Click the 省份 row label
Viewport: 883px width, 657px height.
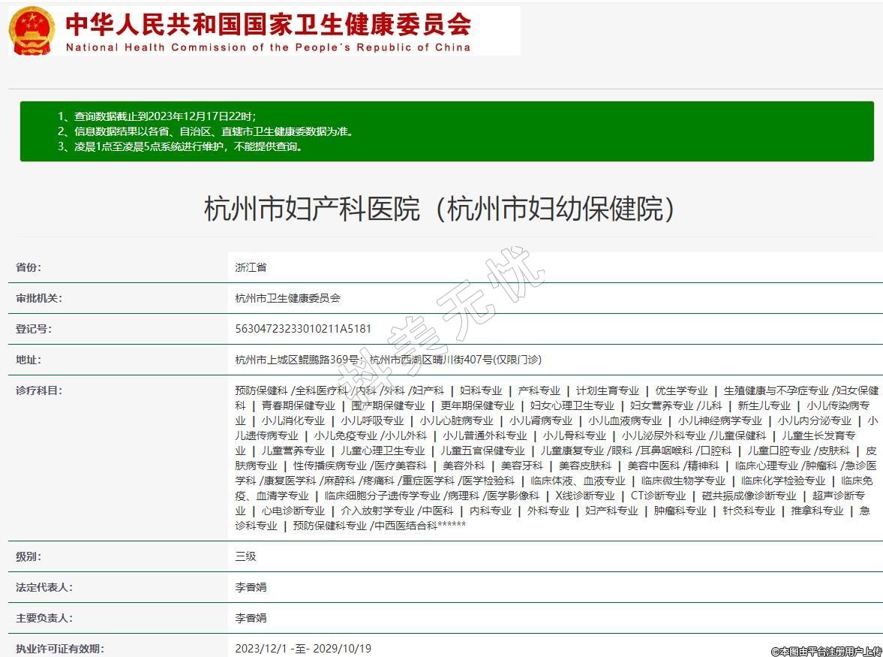(29, 267)
